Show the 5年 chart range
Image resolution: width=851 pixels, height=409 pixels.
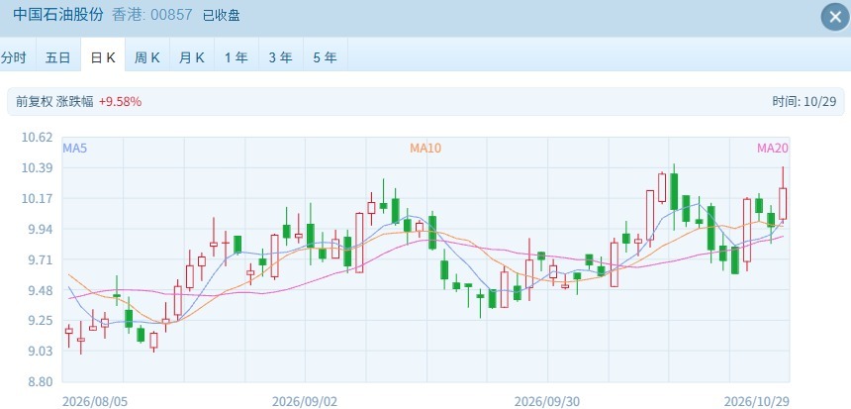point(326,57)
